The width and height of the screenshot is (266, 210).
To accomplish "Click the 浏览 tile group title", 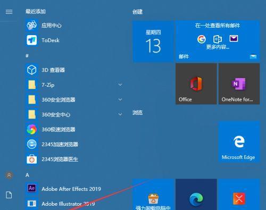I will [137, 113].
